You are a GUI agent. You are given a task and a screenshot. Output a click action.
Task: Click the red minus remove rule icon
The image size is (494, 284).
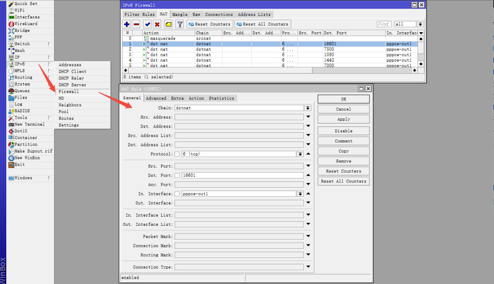pos(137,24)
